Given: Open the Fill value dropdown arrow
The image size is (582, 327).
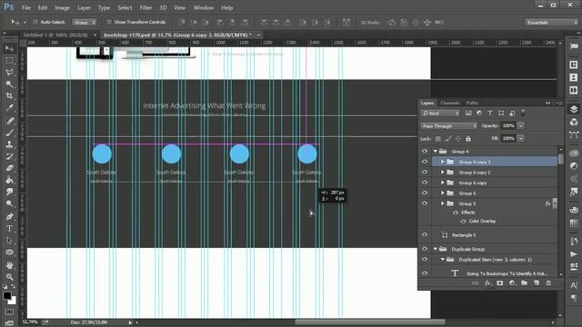Looking at the screenshot, I should click(521, 139).
